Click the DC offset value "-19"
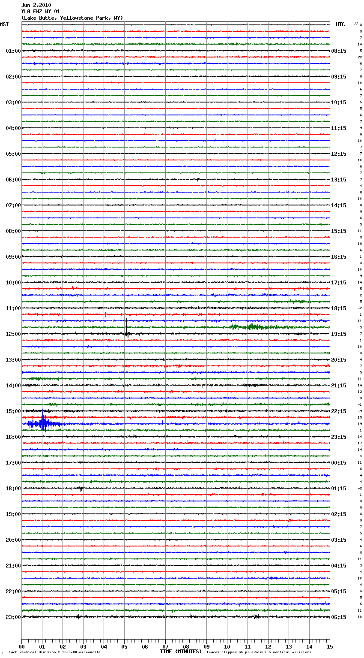The height and width of the screenshot is (658, 364). coord(359,424)
